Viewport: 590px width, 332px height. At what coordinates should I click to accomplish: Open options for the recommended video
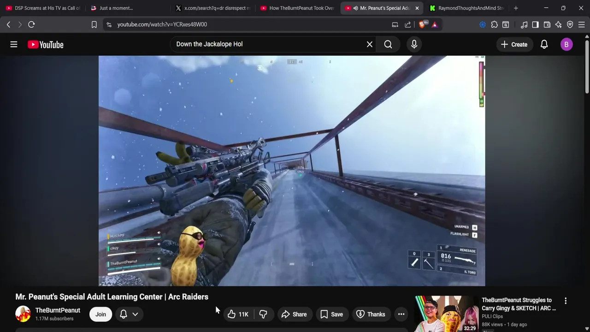click(x=566, y=301)
